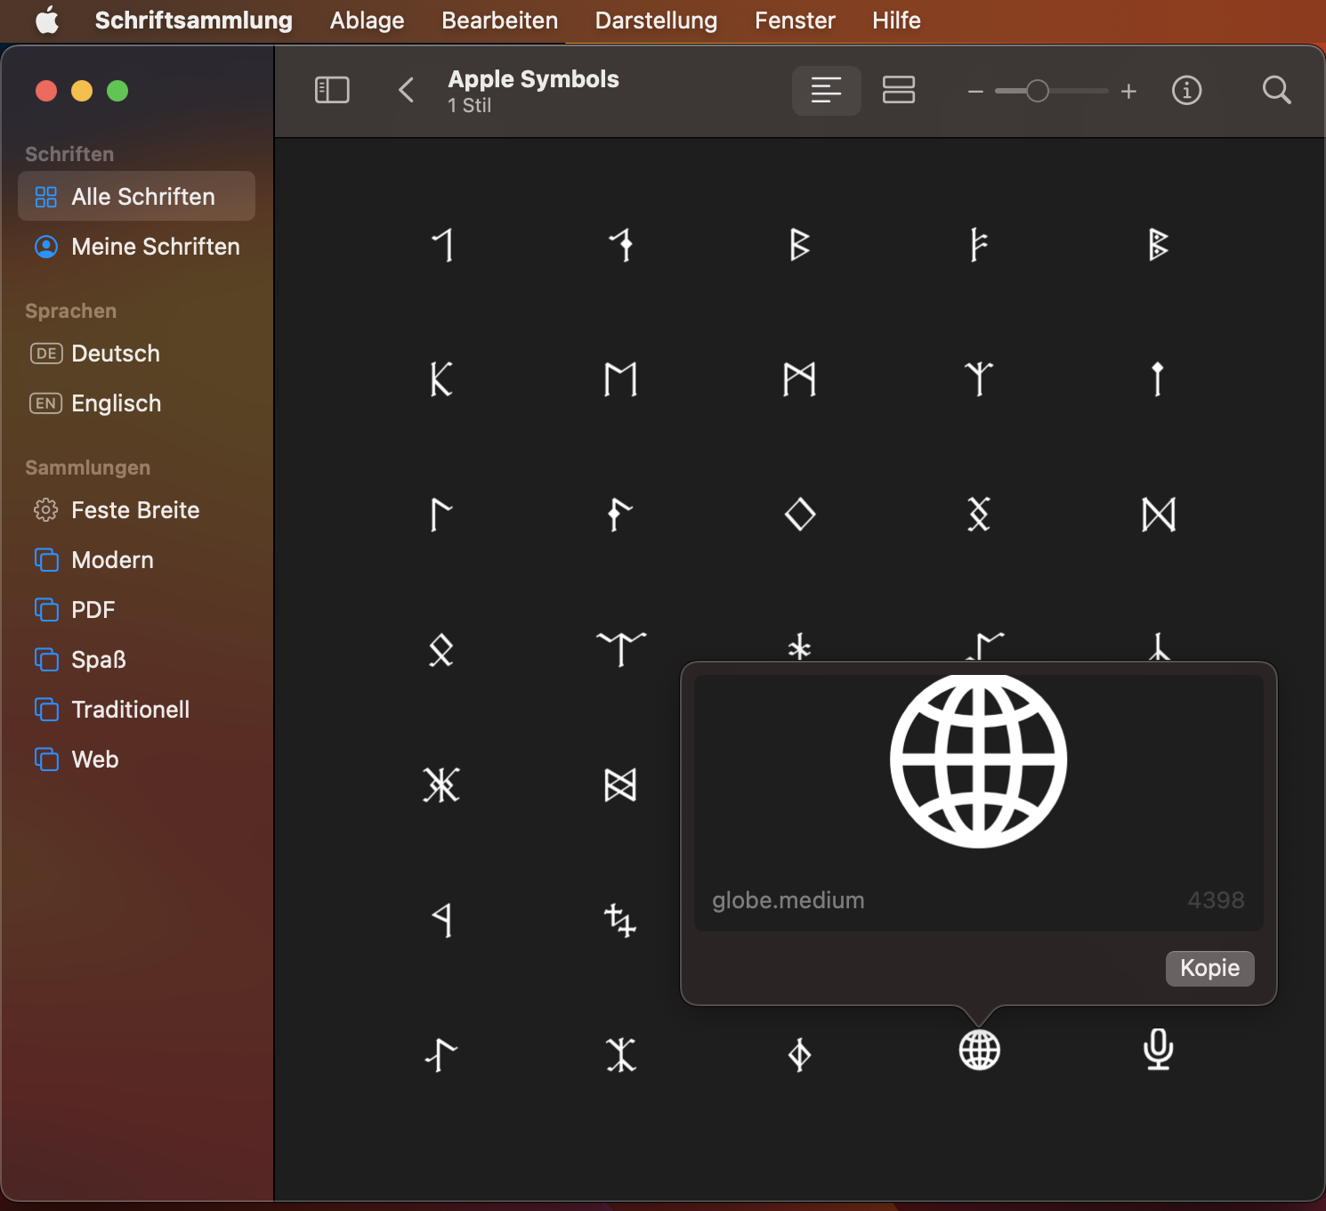Open the Darstellung menu

[656, 20]
